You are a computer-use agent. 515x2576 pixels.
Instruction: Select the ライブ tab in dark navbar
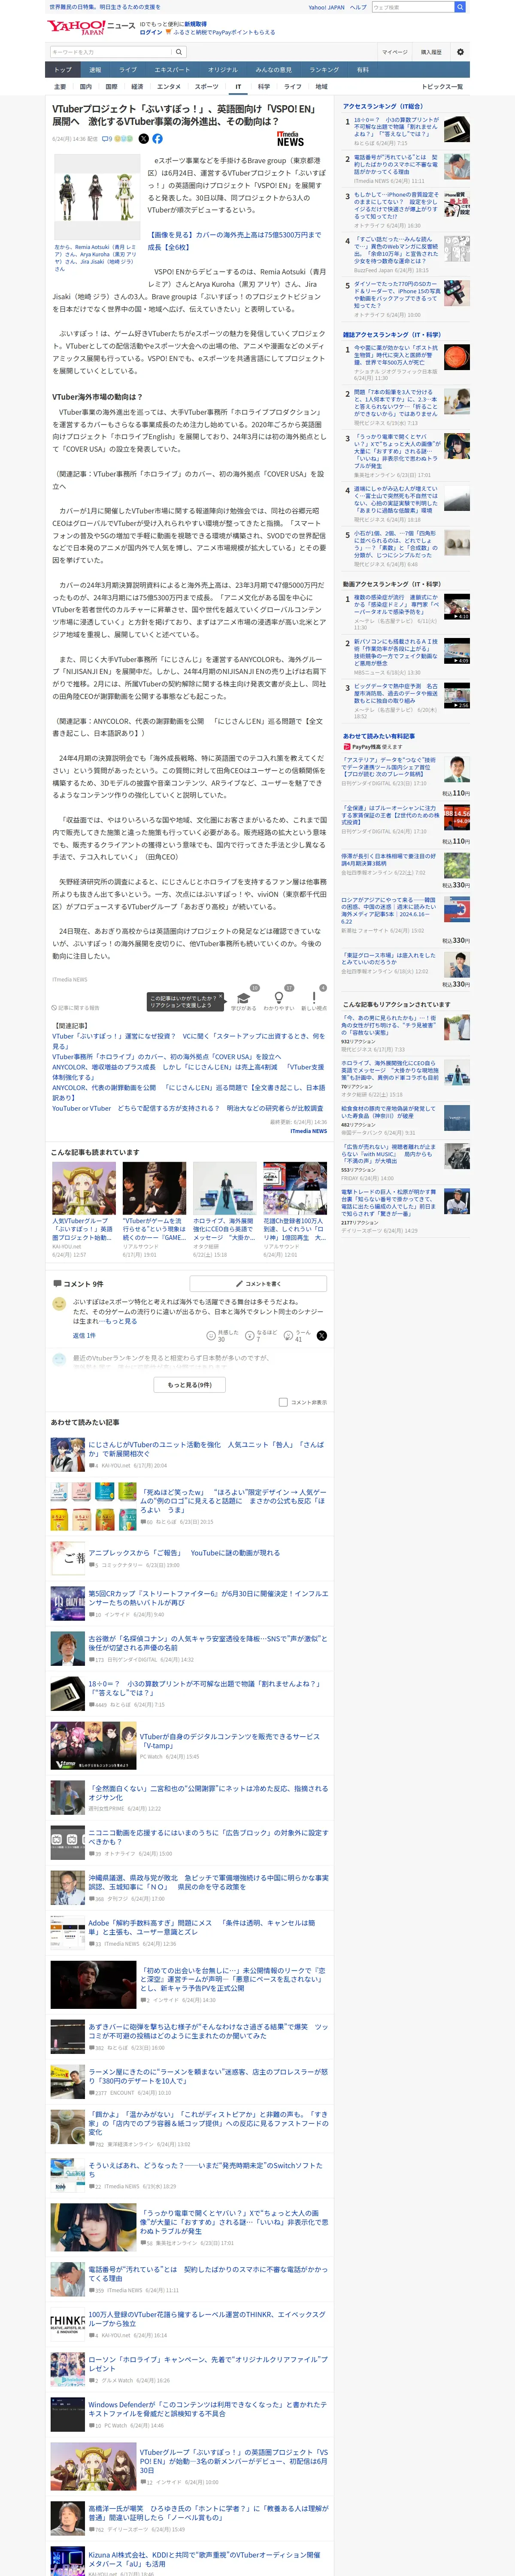click(128, 70)
